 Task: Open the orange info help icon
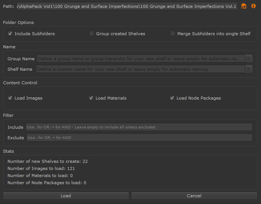pos(253,6)
